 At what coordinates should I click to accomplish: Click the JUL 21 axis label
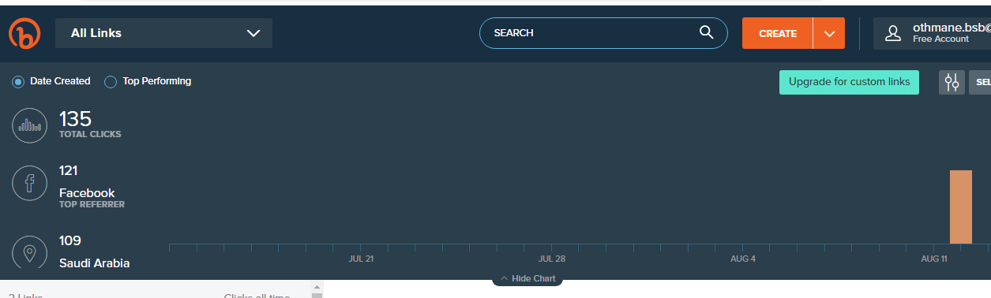[361, 259]
